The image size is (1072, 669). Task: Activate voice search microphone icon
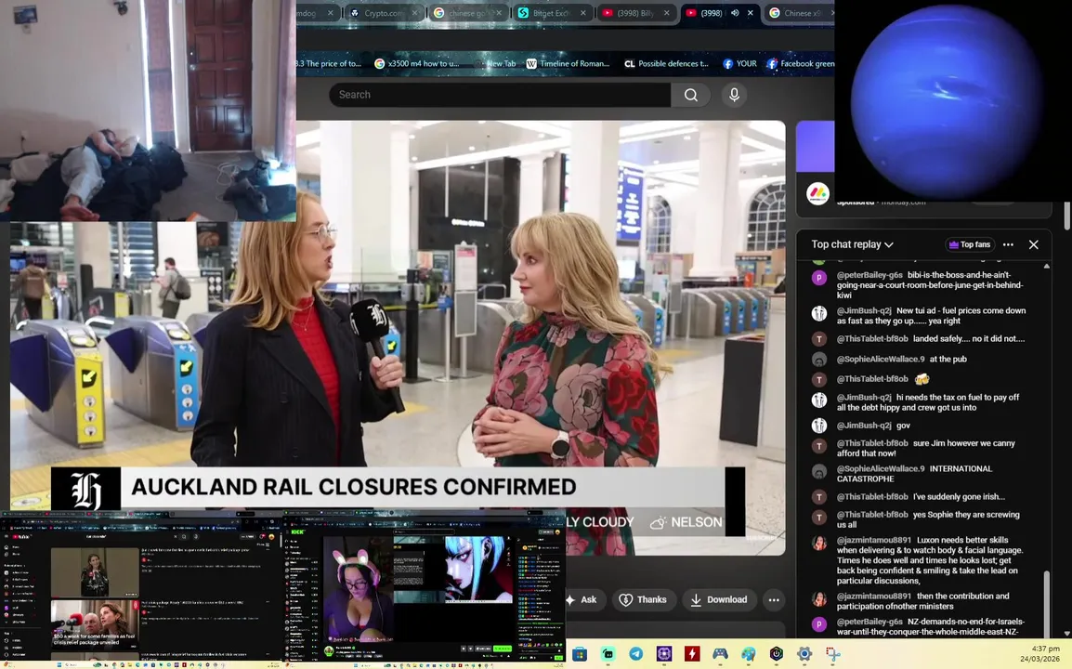click(734, 95)
